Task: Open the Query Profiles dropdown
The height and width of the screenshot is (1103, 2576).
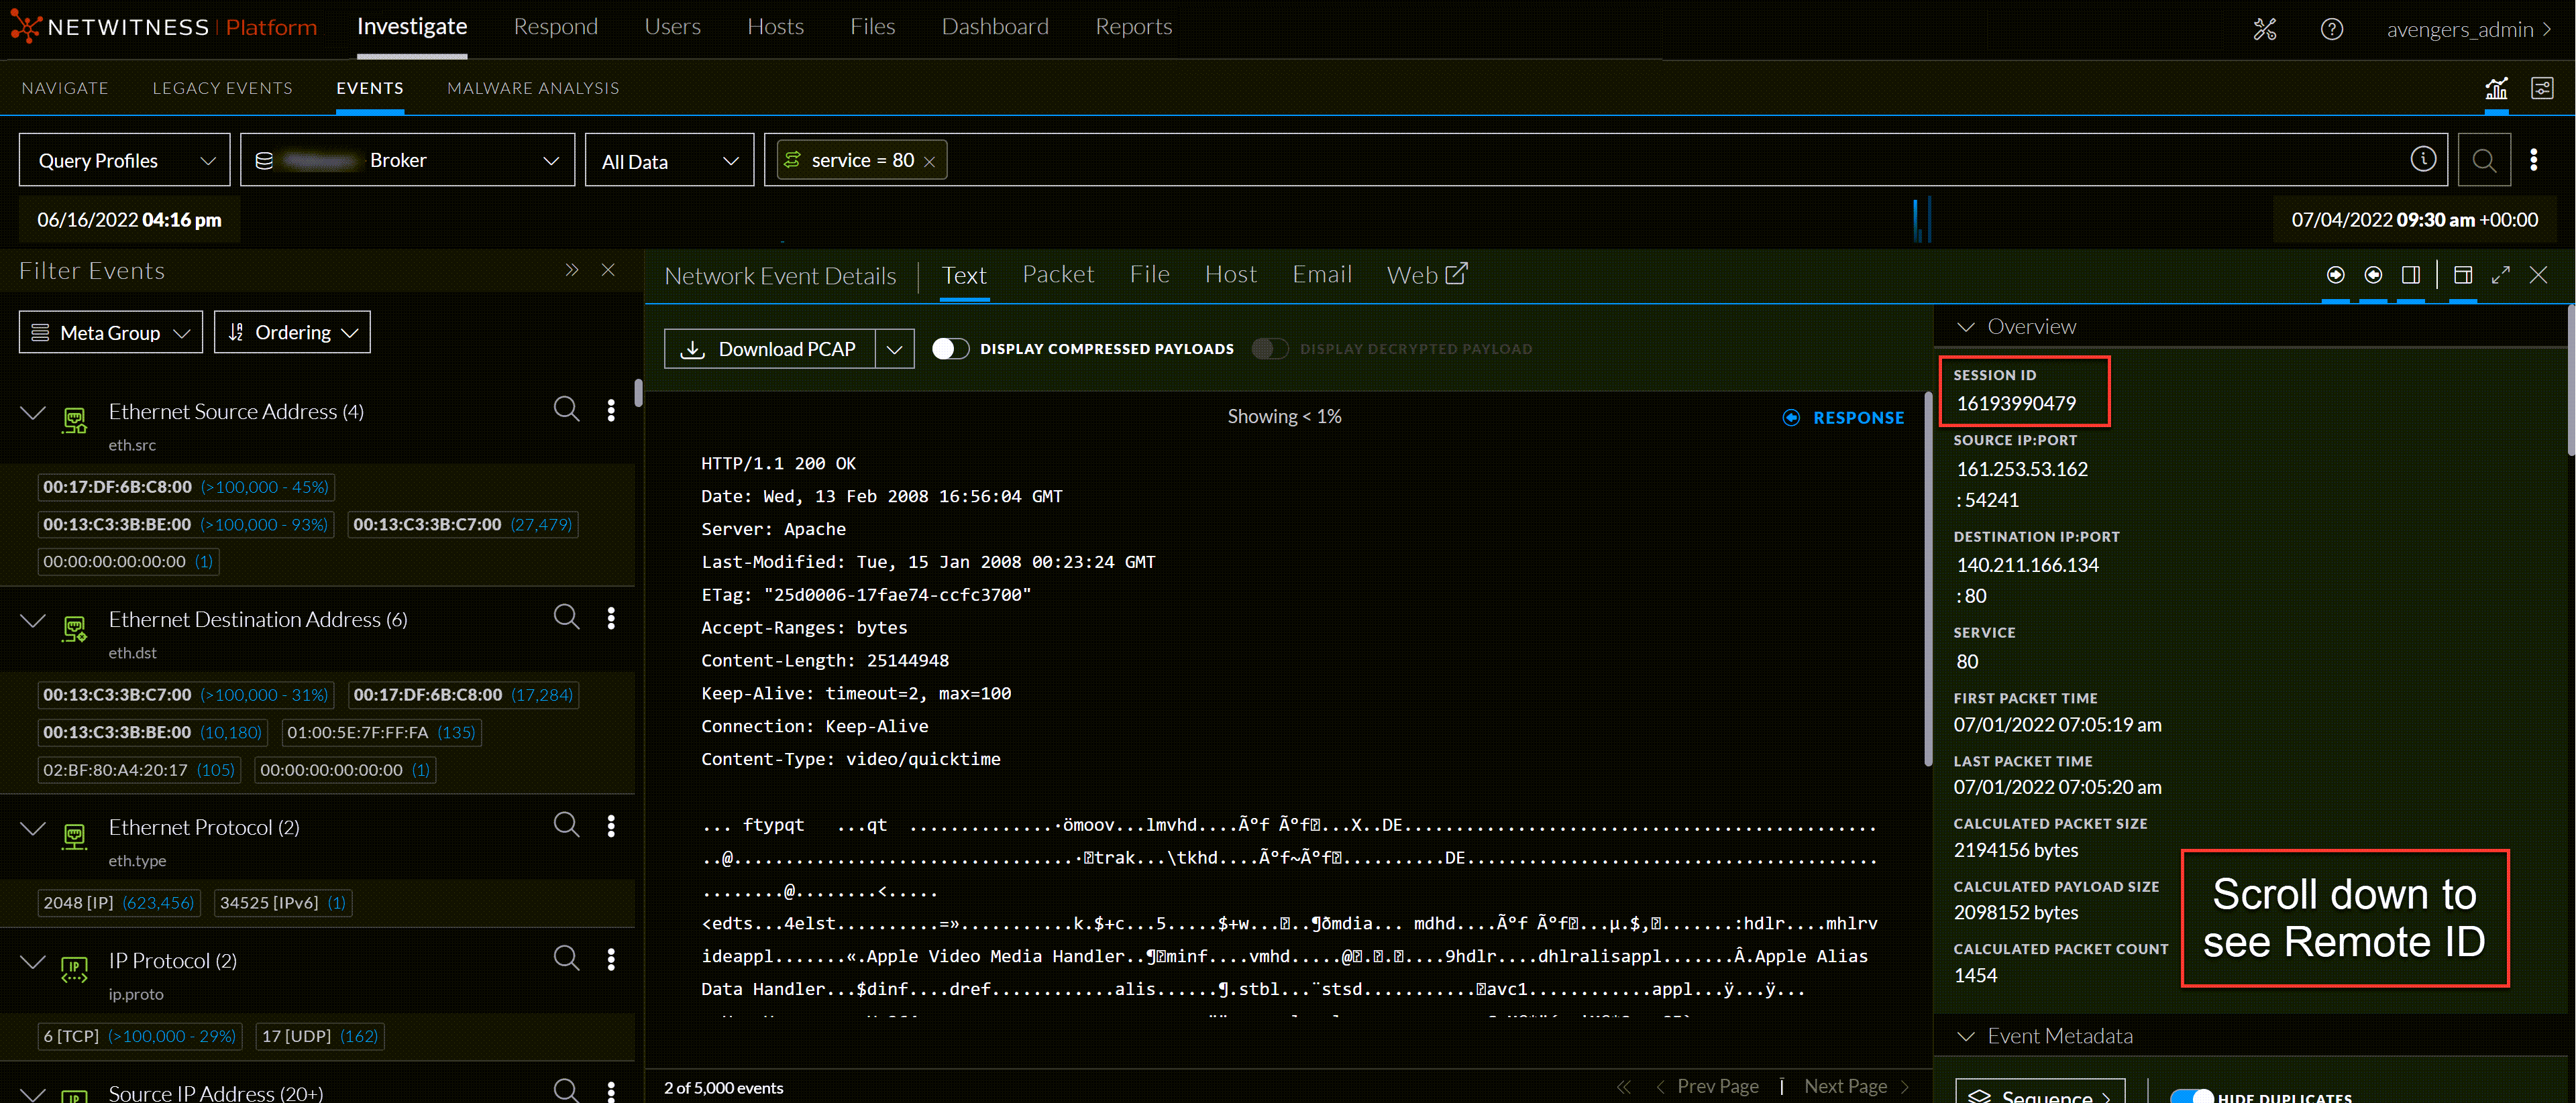Action: coord(125,161)
